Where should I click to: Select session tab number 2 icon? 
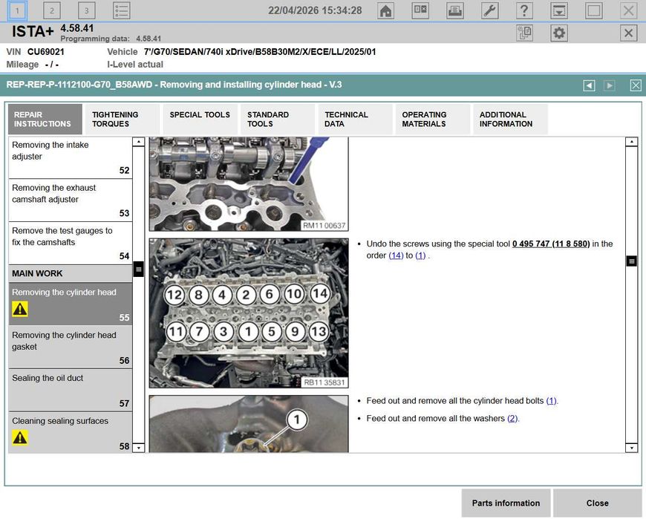coord(52,10)
